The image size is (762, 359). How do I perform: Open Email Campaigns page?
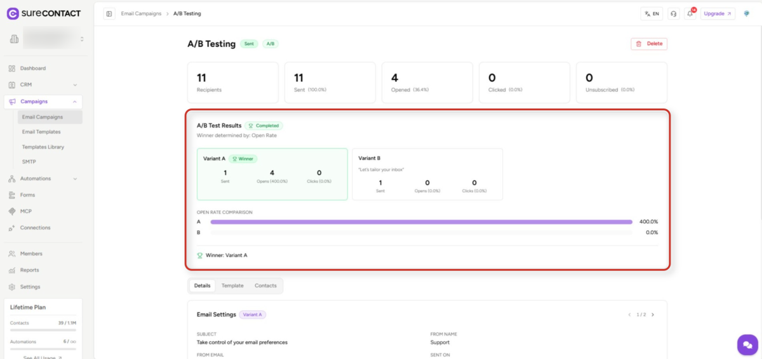50,117
